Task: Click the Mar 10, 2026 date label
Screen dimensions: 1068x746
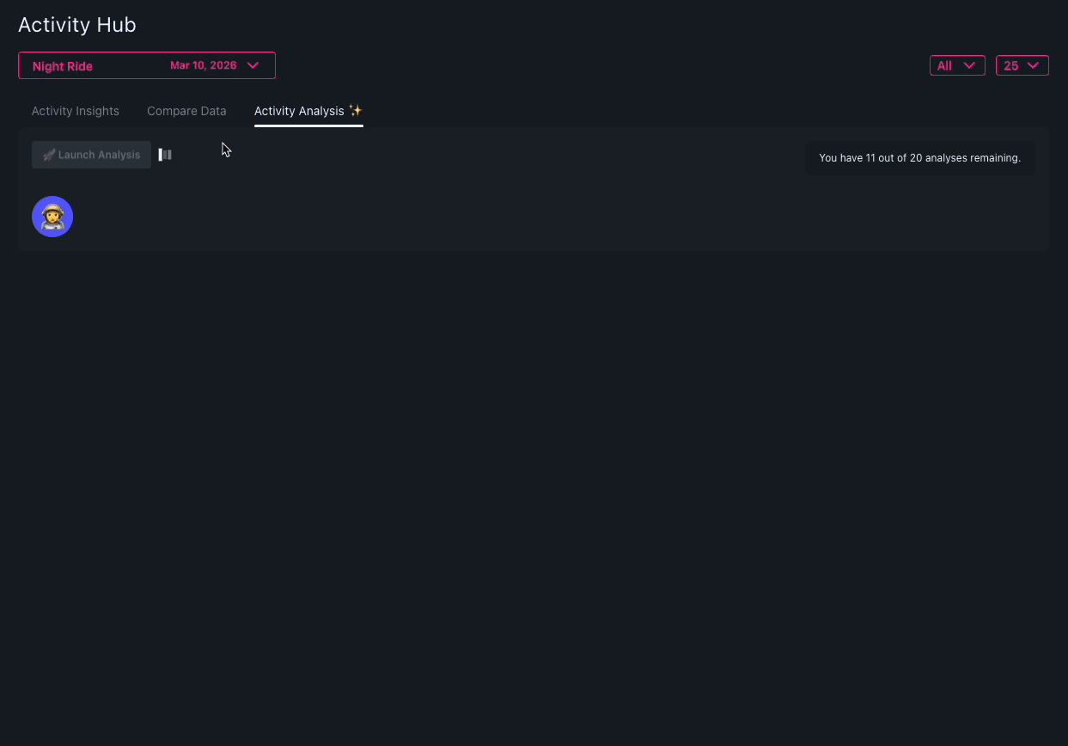Action: [203, 64]
